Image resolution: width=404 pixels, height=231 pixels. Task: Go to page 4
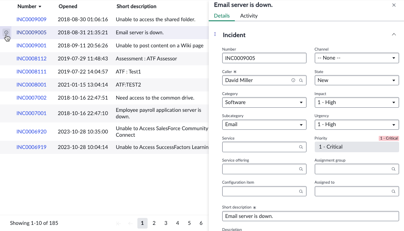(x=177, y=223)
